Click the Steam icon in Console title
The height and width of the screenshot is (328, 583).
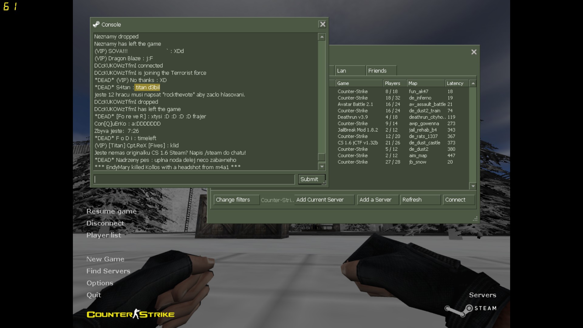[96, 24]
